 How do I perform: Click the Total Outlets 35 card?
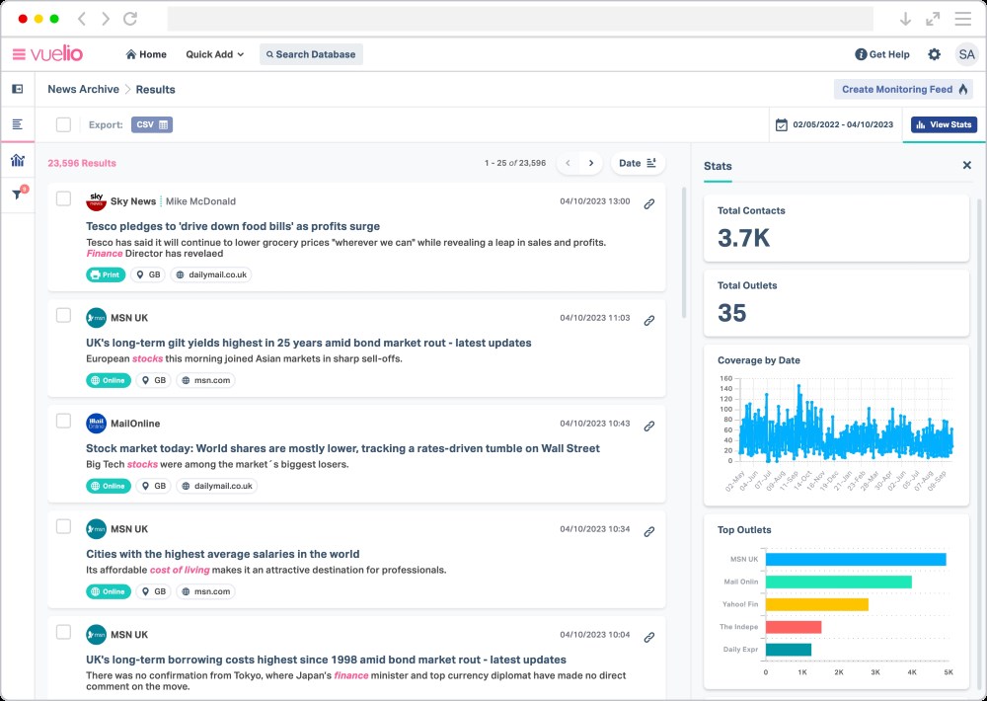(836, 303)
